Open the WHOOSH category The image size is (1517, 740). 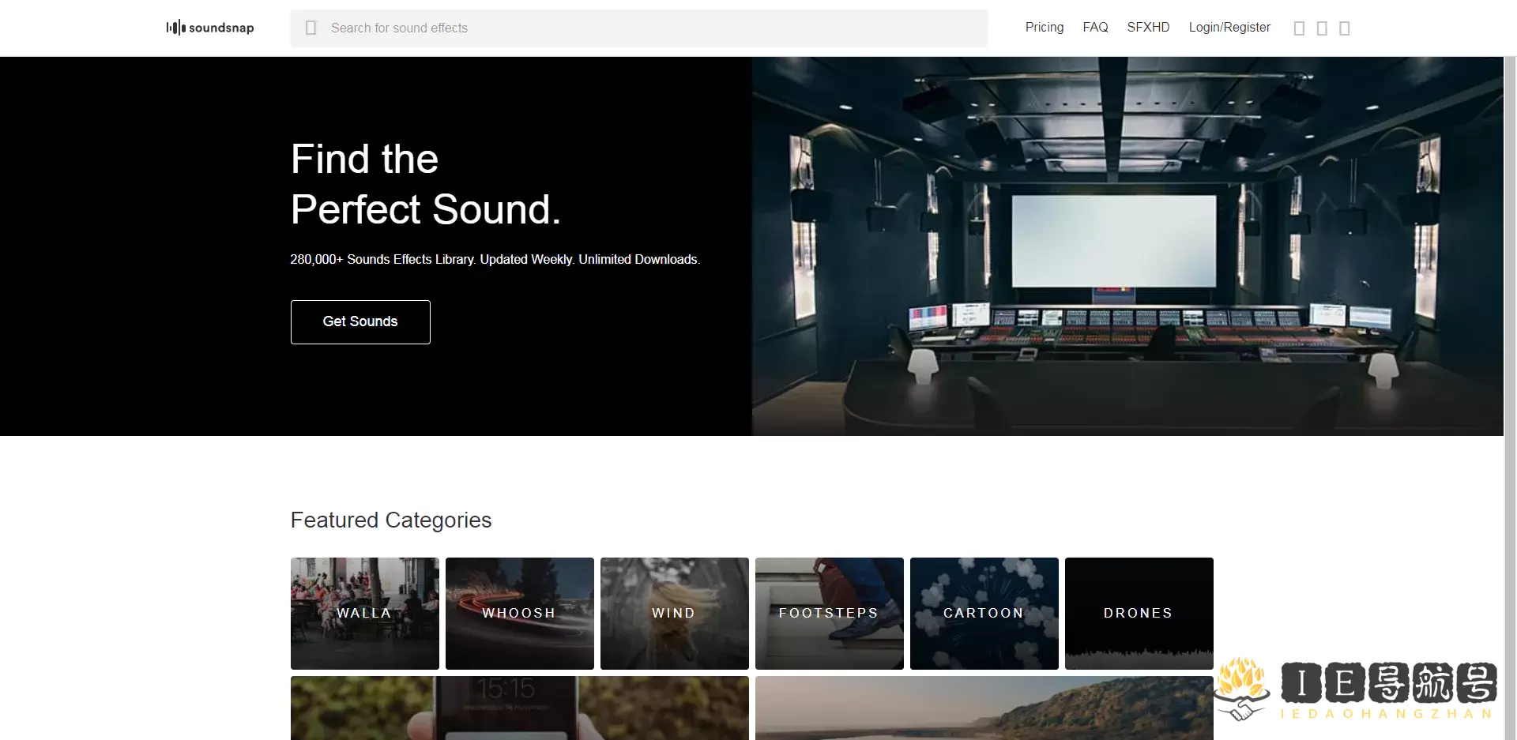(519, 613)
